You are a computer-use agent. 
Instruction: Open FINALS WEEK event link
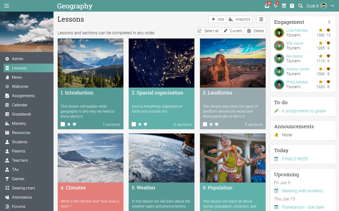[x=295, y=159]
